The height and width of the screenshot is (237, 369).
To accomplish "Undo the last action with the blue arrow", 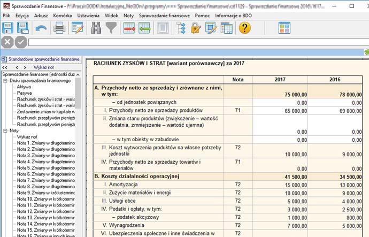I will coord(41,28).
